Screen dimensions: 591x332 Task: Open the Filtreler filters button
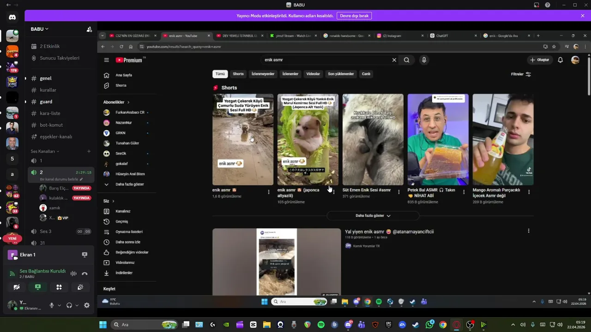pos(521,74)
